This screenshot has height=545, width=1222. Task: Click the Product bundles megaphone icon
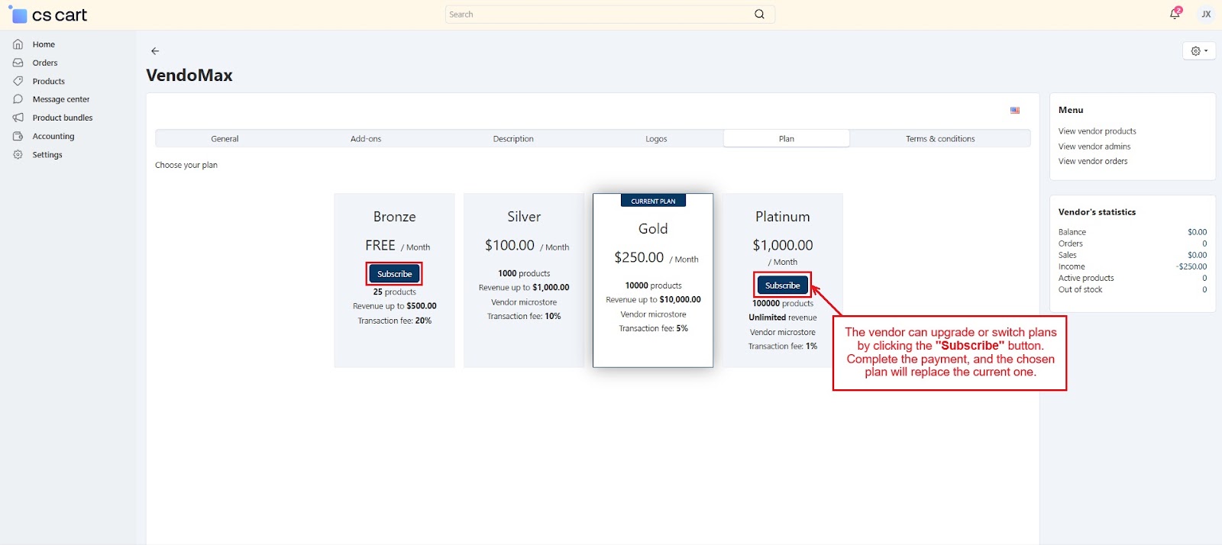coord(18,118)
